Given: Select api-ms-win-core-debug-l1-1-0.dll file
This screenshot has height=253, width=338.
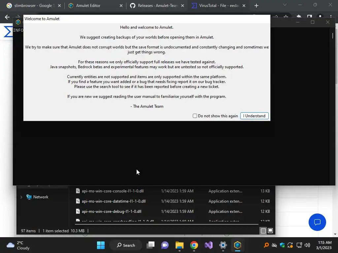Looking at the screenshot, I should coord(112,211).
